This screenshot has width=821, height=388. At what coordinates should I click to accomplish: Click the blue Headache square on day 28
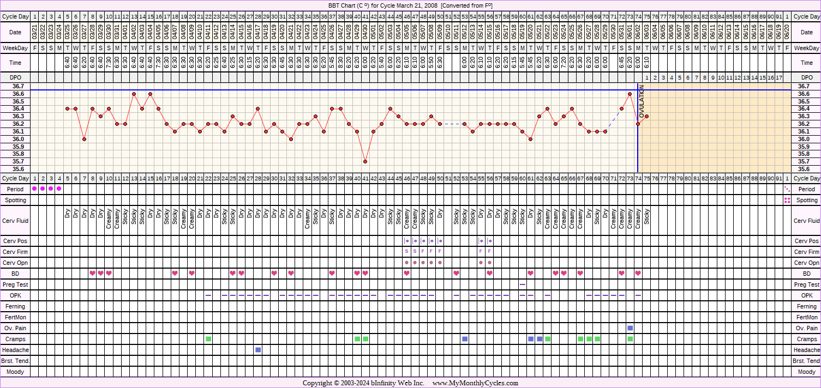click(x=258, y=350)
